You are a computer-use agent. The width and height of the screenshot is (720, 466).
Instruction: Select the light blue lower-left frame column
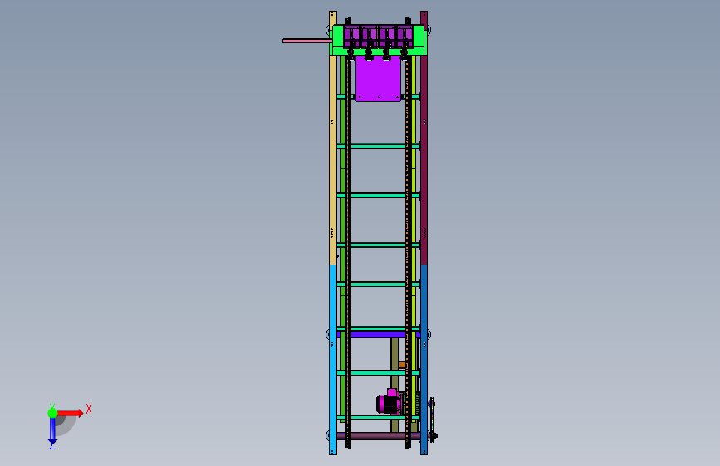332,360
